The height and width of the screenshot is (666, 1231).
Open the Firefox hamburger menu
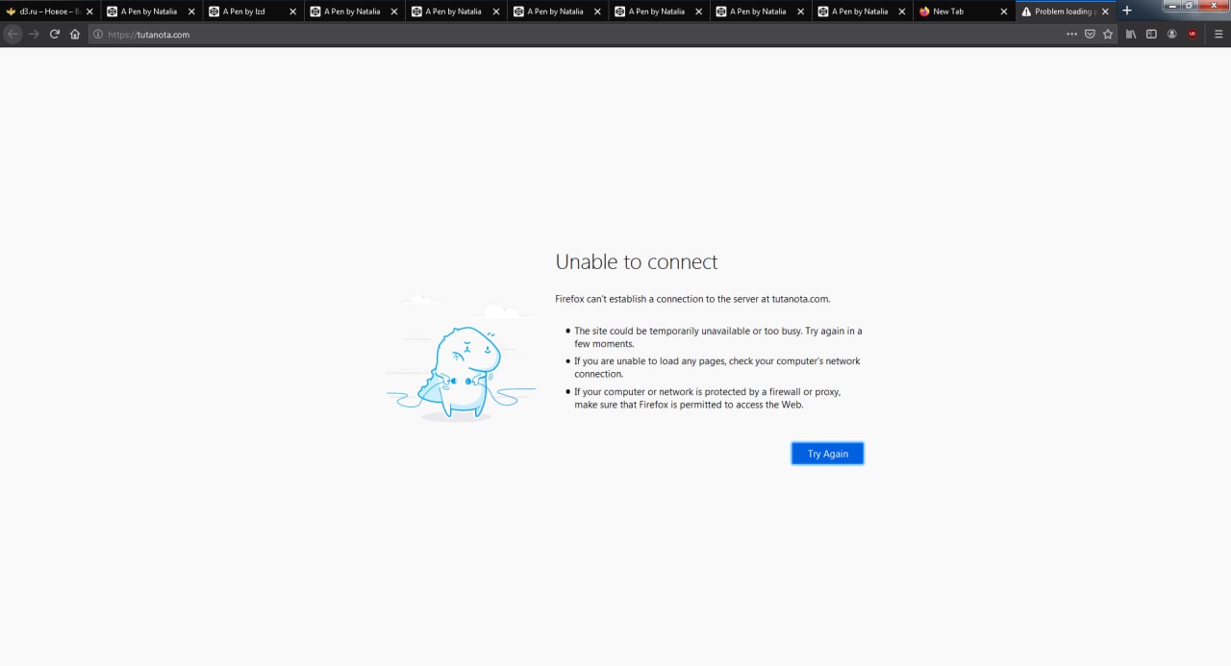(1218, 34)
